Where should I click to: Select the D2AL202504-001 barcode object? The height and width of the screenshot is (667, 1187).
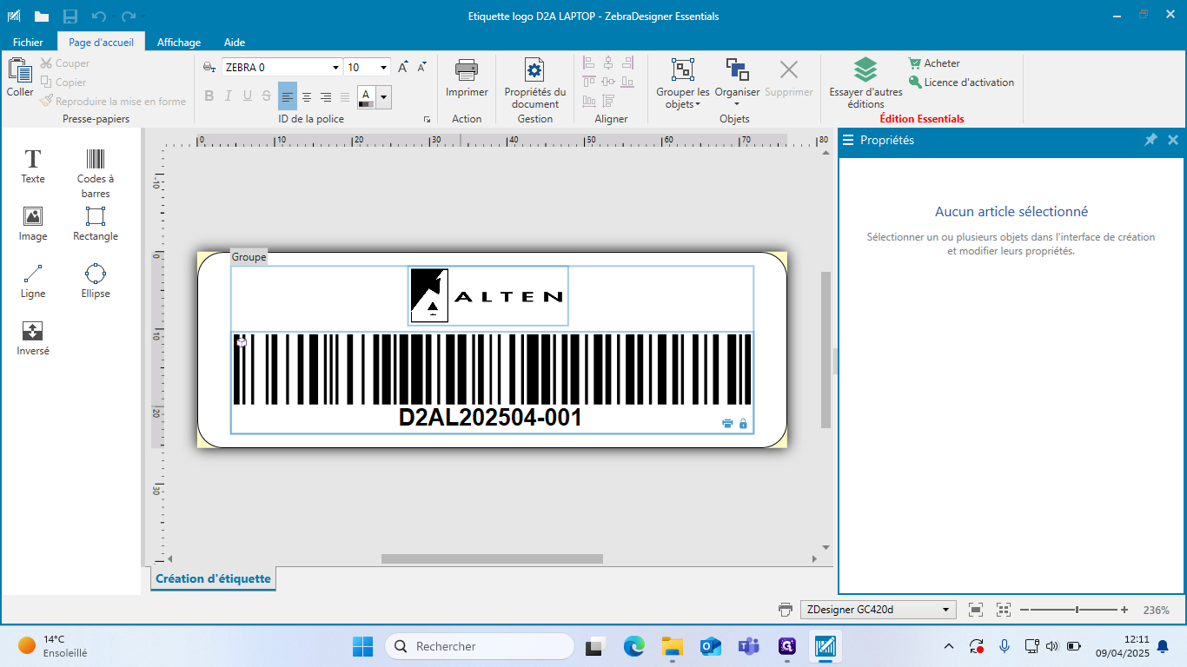[492, 382]
